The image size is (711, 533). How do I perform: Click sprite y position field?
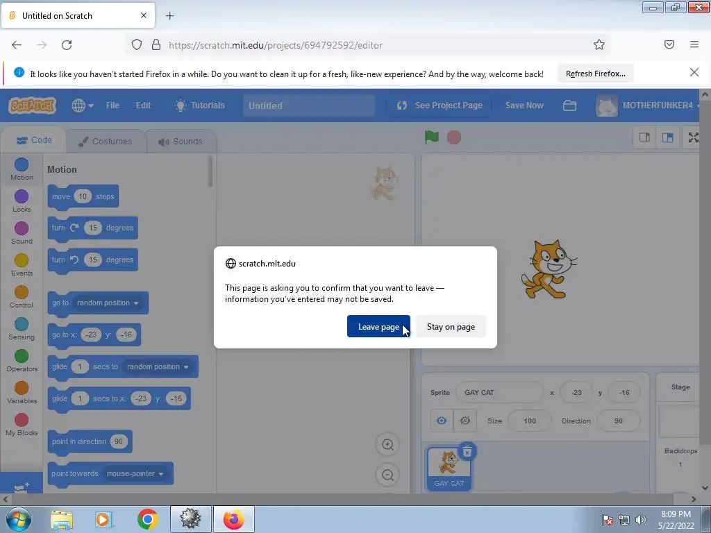(624, 393)
